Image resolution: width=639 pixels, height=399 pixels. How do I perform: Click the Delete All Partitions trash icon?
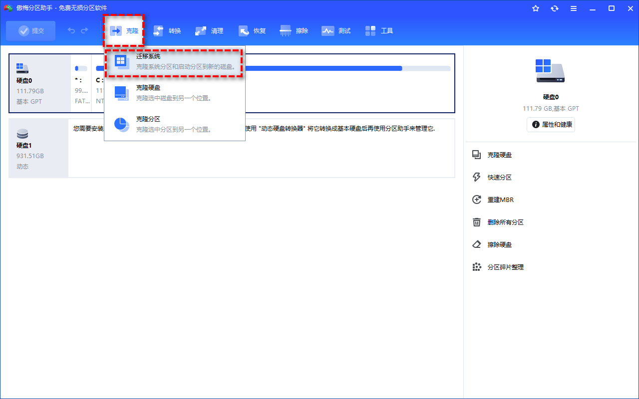pyautogui.click(x=477, y=222)
